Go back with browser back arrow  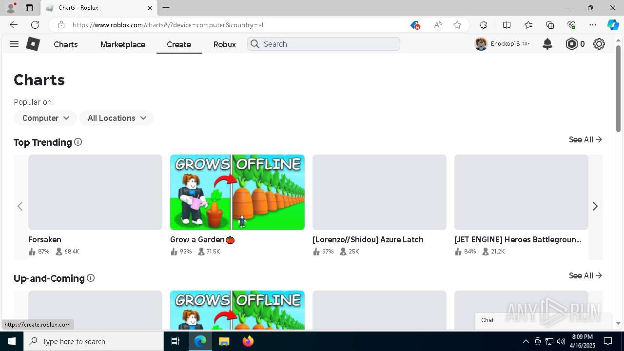[14, 25]
